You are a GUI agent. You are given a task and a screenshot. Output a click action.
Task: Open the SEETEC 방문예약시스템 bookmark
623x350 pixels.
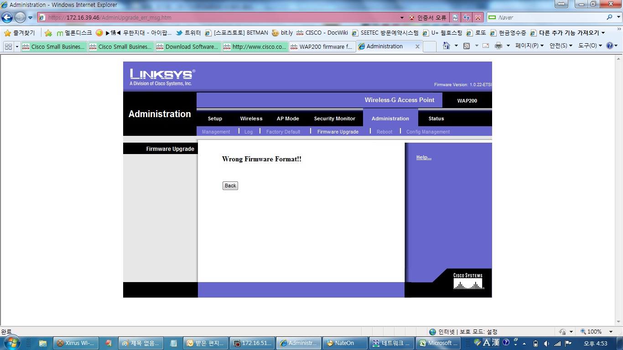[x=385, y=33]
